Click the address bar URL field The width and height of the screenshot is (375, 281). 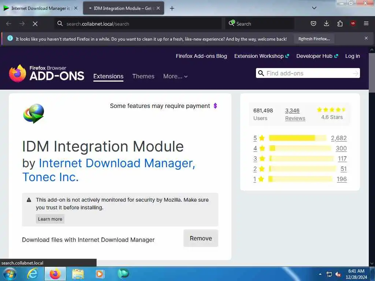(x=138, y=24)
